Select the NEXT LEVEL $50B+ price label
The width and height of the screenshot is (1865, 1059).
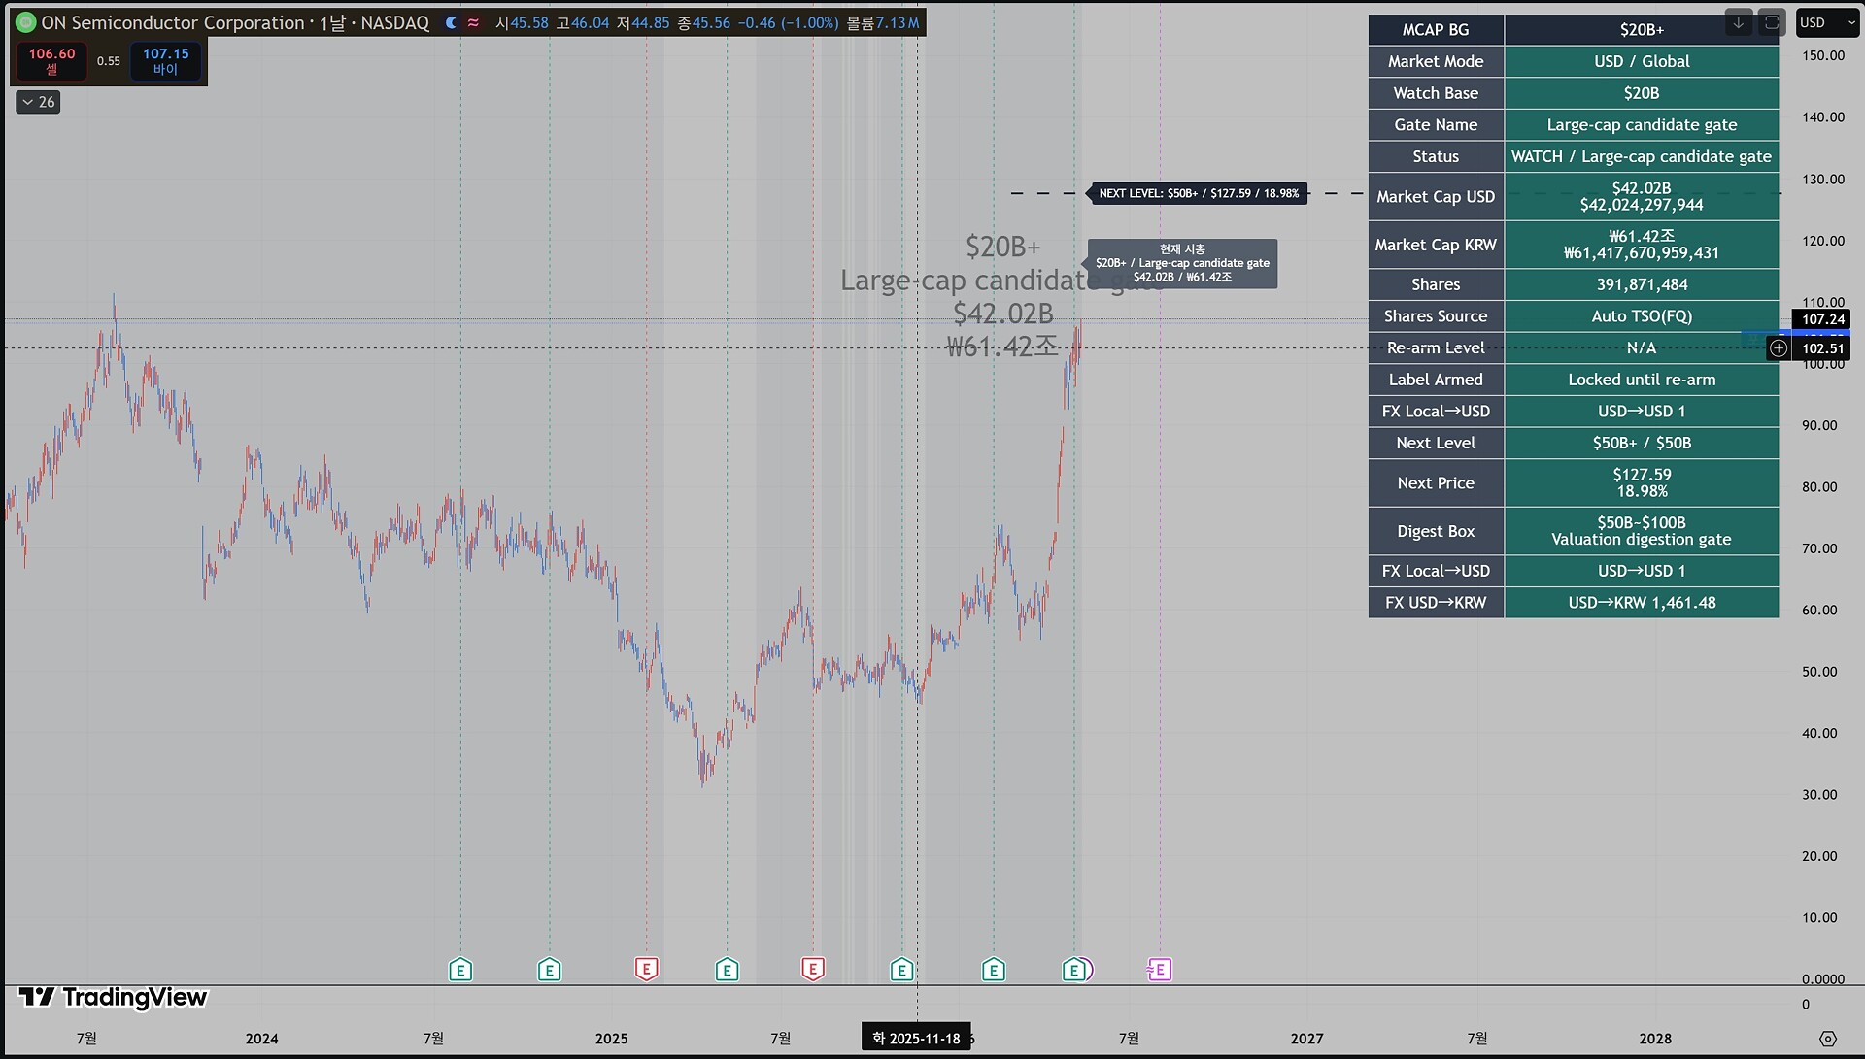(x=1199, y=193)
